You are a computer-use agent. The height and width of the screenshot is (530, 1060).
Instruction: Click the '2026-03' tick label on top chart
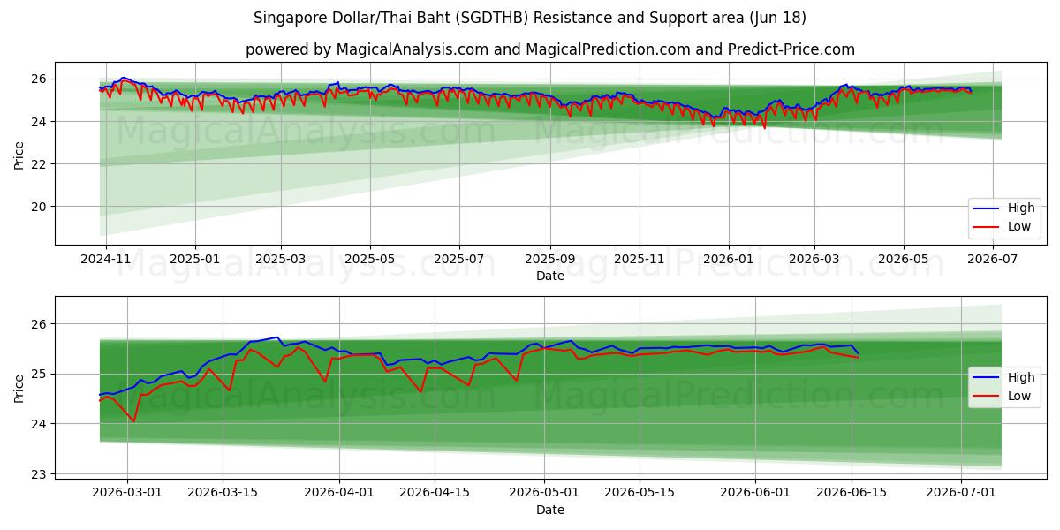(x=814, y=260)
